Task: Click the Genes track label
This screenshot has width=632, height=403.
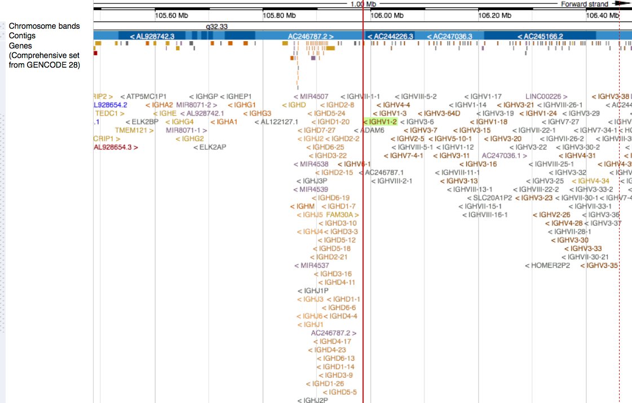Action: click(x=45, y=55)
